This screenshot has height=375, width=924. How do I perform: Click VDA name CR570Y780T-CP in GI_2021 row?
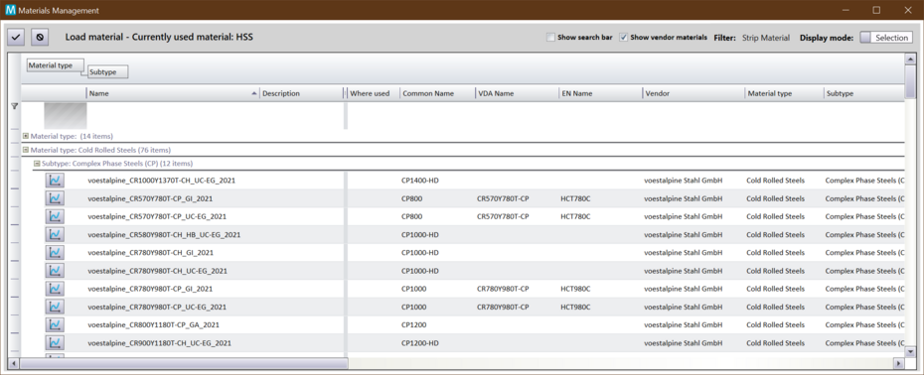(504, 198)
